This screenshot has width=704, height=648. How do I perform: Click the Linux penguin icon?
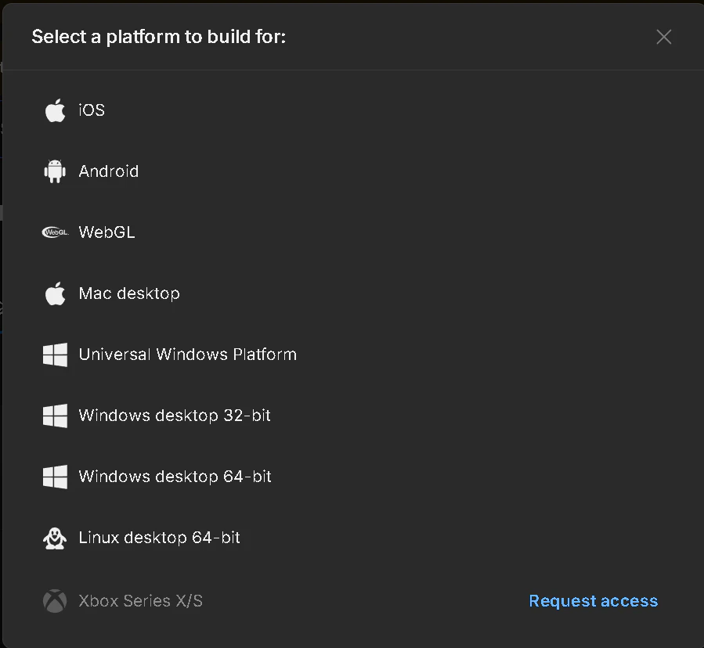point(55,538)
